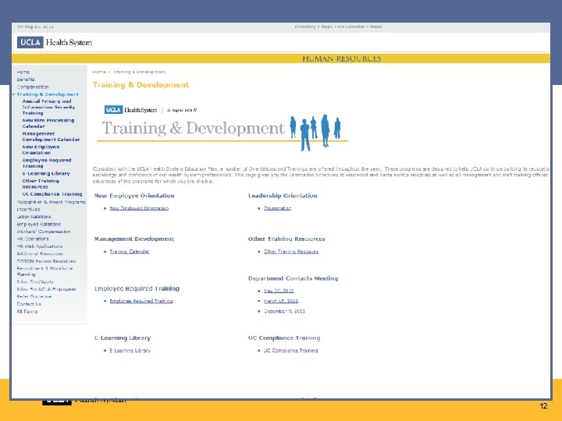Screen dimensions: 562x421
Task: Click the Training Calendar link
Action: (130, 252)
